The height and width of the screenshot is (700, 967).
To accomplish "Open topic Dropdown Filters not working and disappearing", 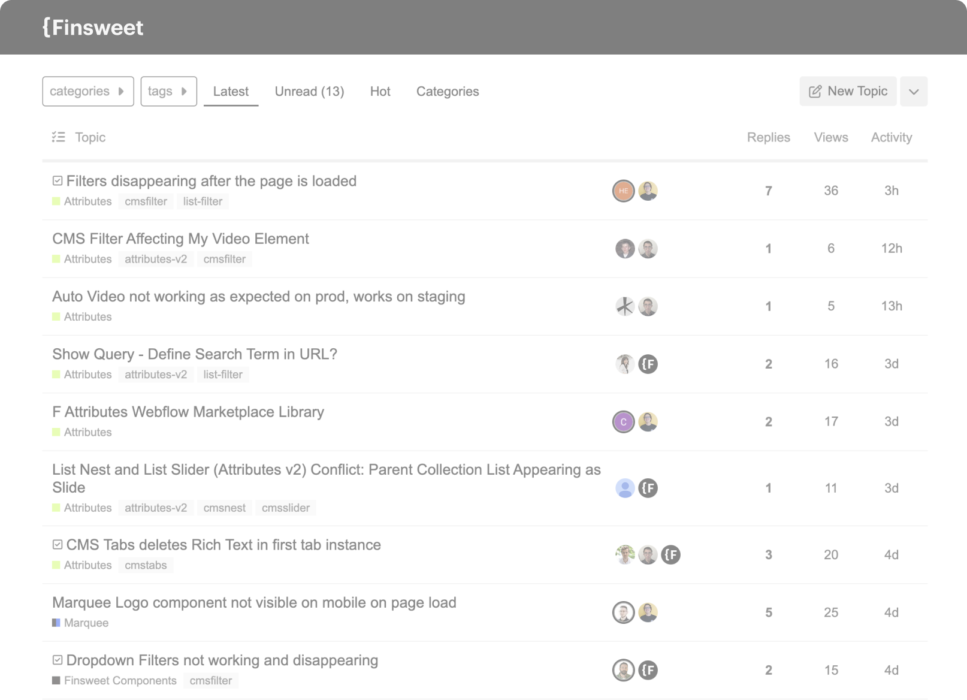I will click(x=222, y=660).
